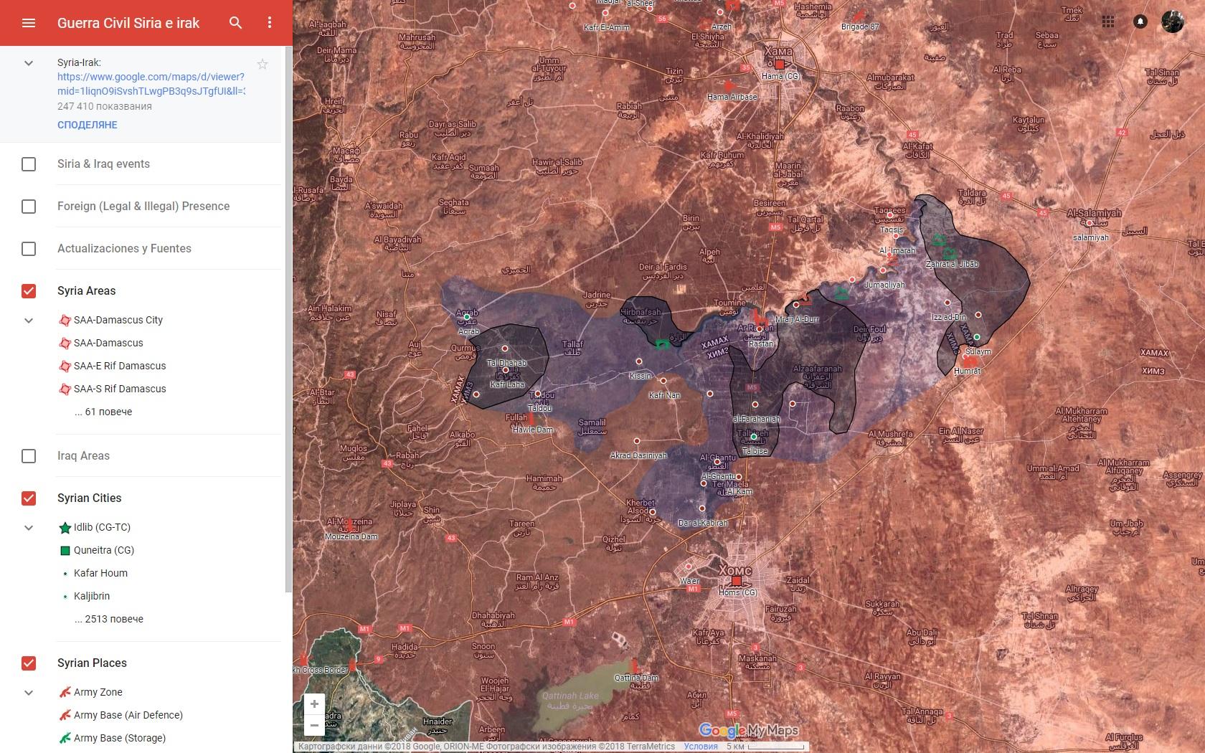Open the Google apps grid

(1108, 22)
